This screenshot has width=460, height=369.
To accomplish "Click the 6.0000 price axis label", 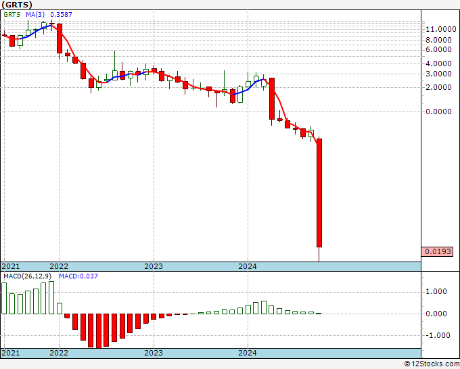I will click(438, 49).
